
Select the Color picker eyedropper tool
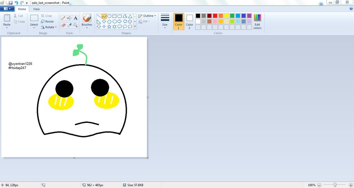69,25
